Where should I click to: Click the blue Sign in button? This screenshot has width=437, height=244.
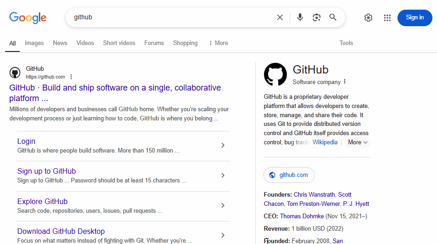pyautogui.click(x=415, y=17)
